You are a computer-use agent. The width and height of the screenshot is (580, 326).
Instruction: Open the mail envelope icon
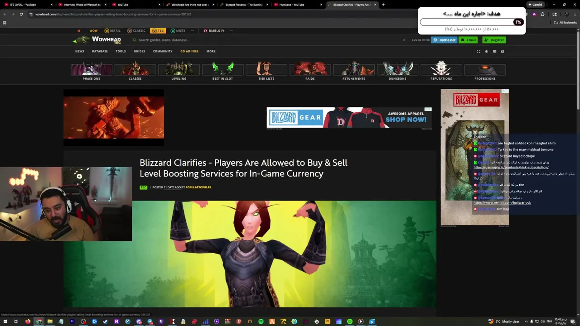(x=494, y=51)
